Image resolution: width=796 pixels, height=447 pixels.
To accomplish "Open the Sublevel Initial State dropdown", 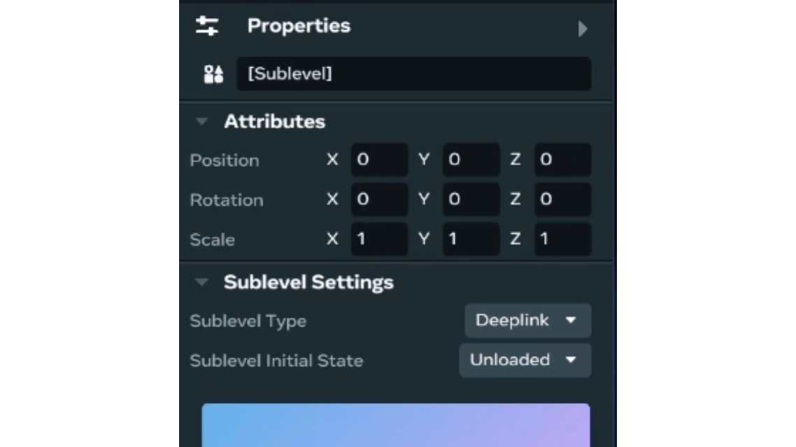I will [x=525, y=360].
